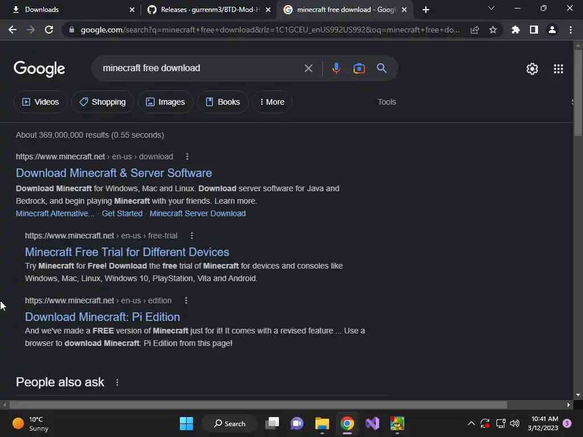Submit the search with the magnifier icon
Viewport: 583px width, 437px height.
pos(381,68)
